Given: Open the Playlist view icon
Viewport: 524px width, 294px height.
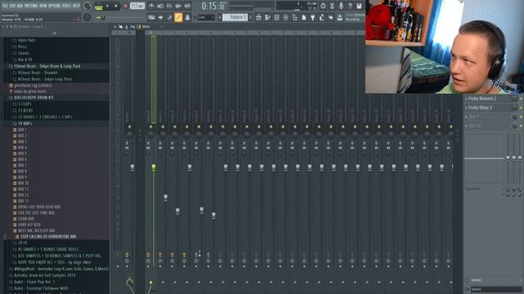Looking at the screenshot, I should point(259,17).
